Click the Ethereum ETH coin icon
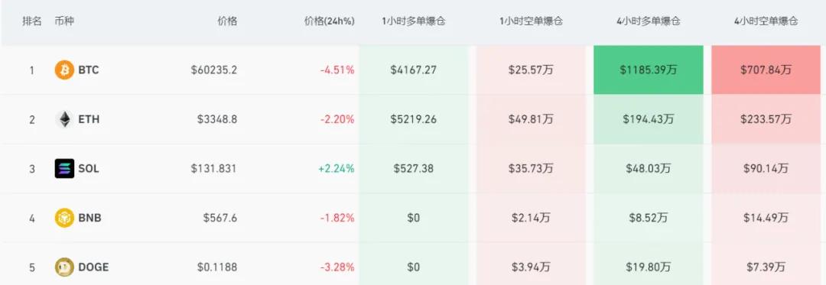The image size is (826, 285). point(64,119)
